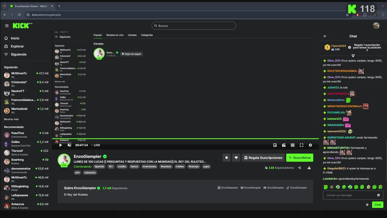This screenshot has height=218, width=387.
Task: Bookmark this page star icon
Action: coord(347,15)
